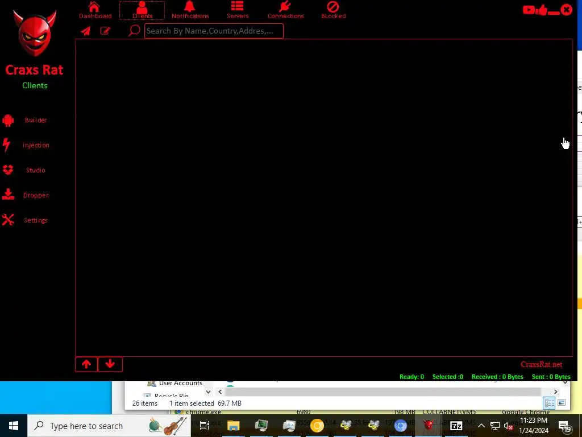Image resolution: width=582 pixels, height=437 pixels.
Task: Go to the Servers tab
Action: [238, 10]
